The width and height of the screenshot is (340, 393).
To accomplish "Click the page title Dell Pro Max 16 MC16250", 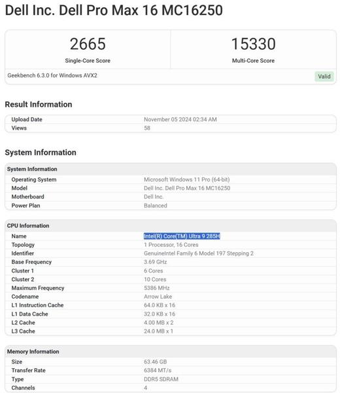I will click(x=114, y=10).
